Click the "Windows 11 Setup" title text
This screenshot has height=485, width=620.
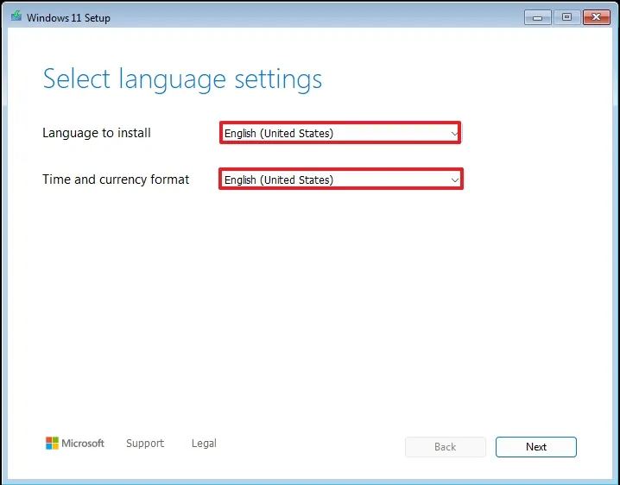(x=69, y=17)
